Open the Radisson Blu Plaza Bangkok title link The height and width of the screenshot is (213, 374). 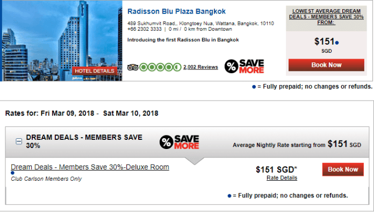pyautogui.click(x=176, y=11)
